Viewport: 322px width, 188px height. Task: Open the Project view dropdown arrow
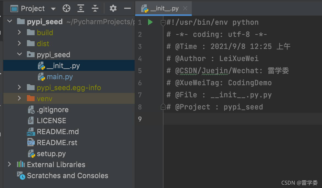pos(53,9)
